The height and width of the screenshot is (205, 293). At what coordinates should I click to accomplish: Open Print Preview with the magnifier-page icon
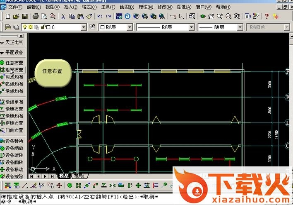pyautogui.click(x=44, y=16)
